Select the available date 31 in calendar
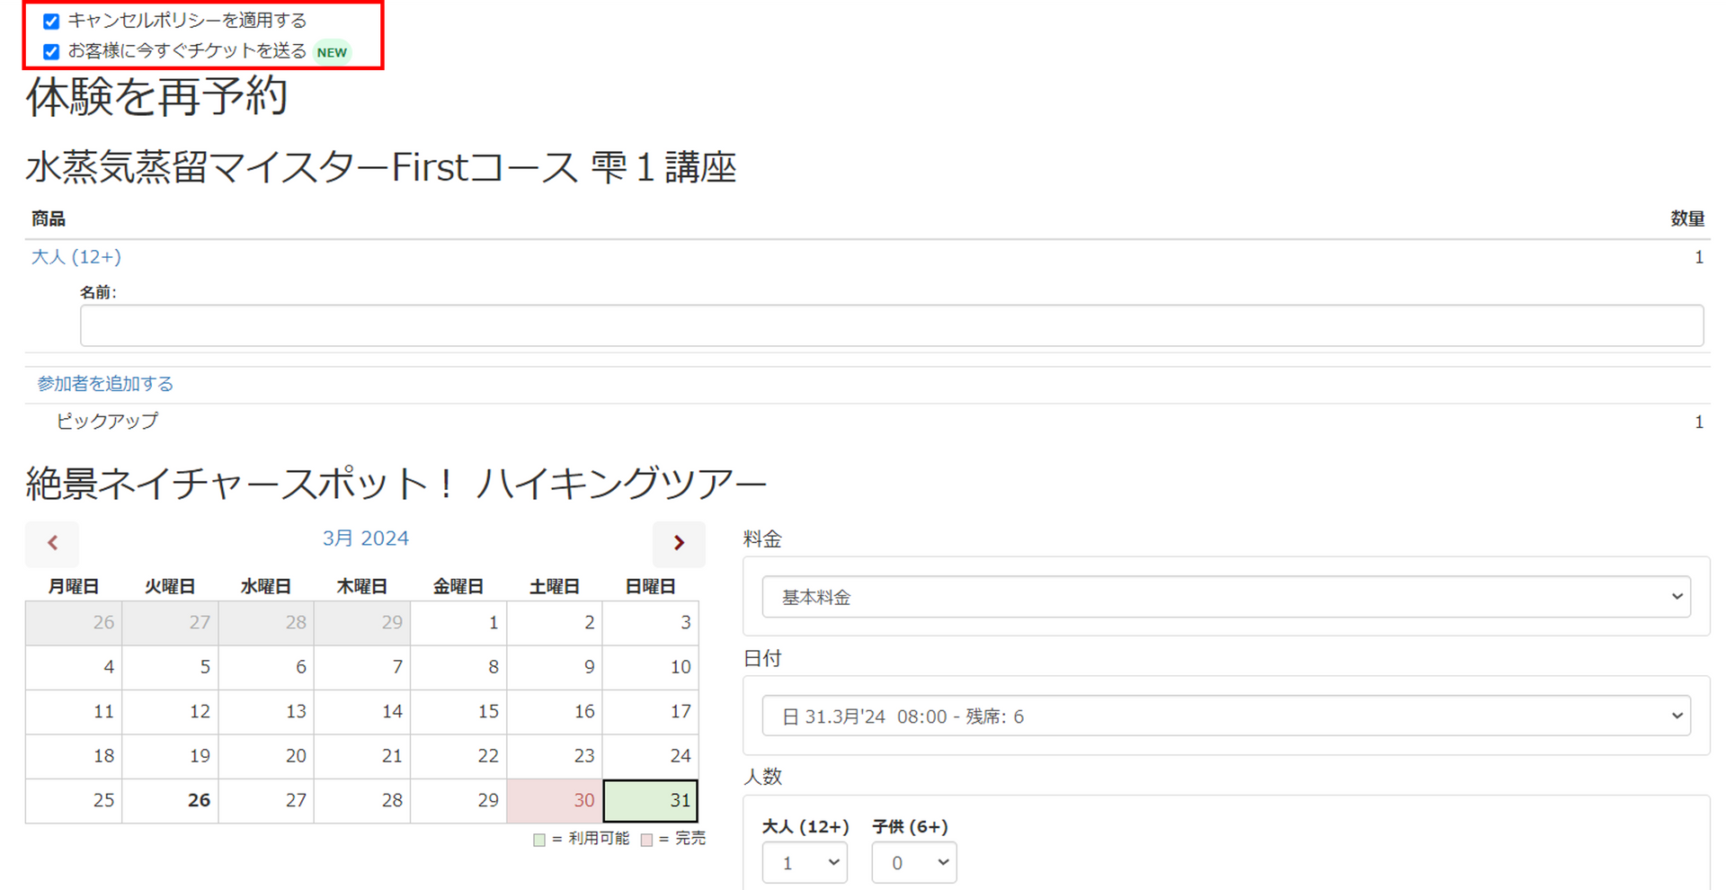 tap(651, 800)
